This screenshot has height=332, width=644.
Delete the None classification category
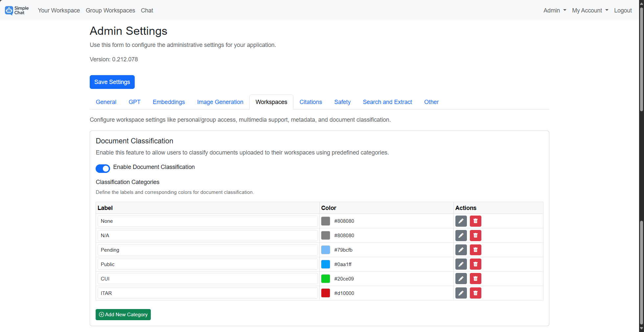(x=475, y=221)
